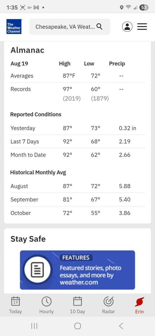Image resolution: width=155 pixels, height=336 pixels.
Task: Click the Chesapeake, VA search field
Action: [x=70, y=27]
